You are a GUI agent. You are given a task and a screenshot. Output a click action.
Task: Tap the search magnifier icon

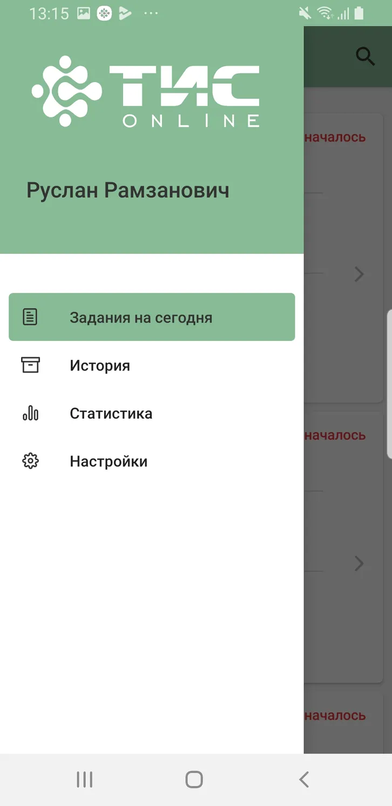tap(365, 56)
